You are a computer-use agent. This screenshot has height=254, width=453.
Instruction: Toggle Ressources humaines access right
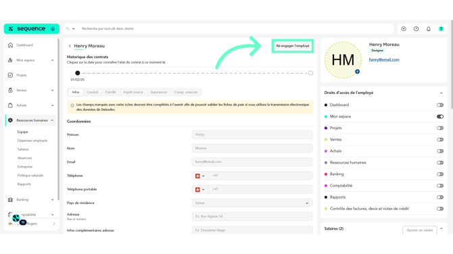(x=440, y=163)
